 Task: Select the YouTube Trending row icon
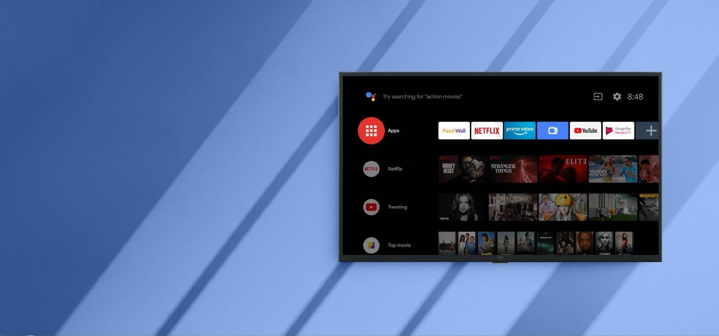coord(371,207)
